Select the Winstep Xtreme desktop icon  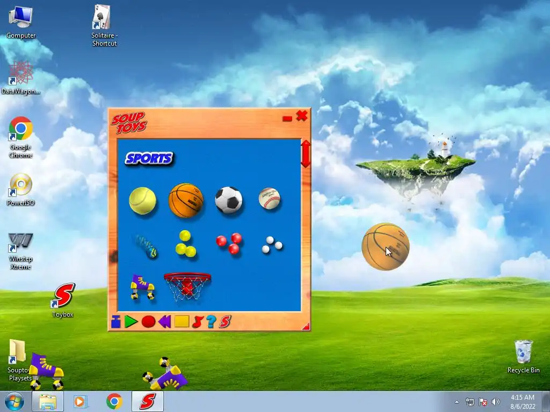[21, 251]
